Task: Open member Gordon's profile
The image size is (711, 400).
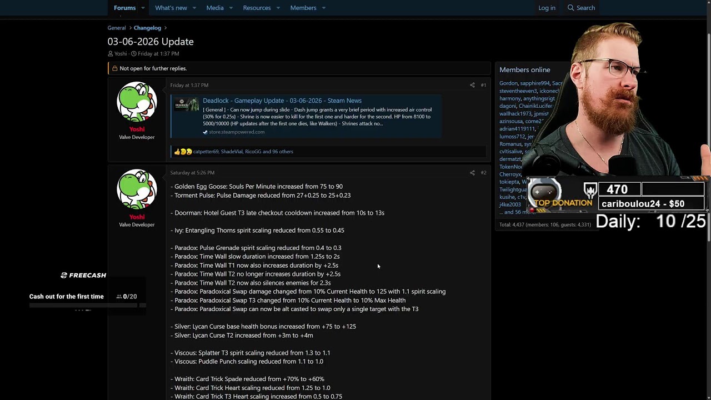Action: tap(508, 83)
